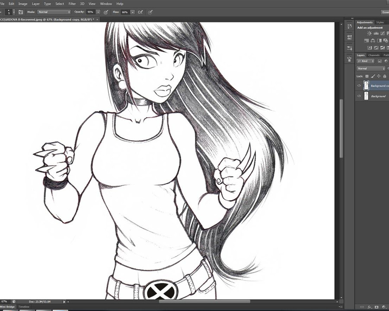
Task: Open the File menu
Action: (x=2, y=4)
